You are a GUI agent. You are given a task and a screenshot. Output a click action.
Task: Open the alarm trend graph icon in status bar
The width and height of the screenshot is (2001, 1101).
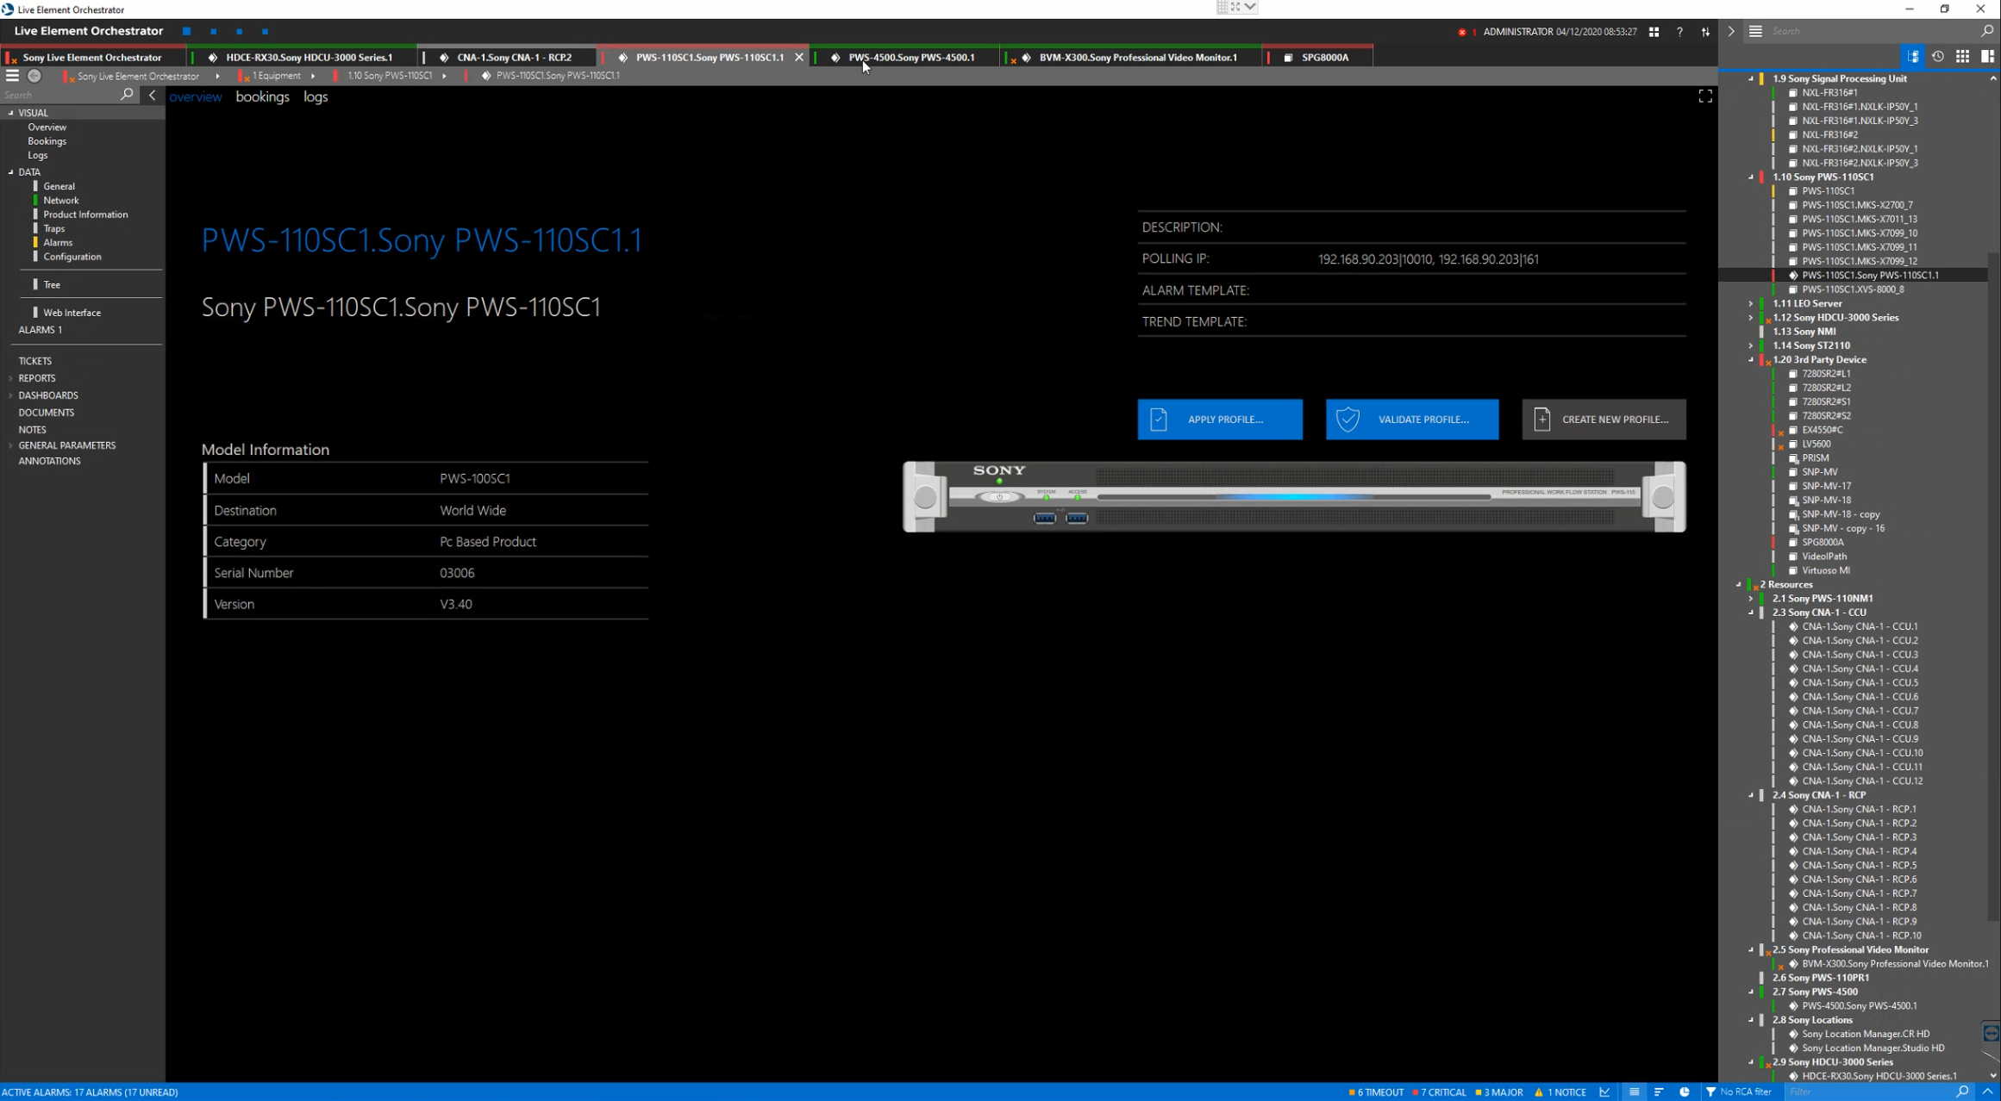coord(1604,1092)
